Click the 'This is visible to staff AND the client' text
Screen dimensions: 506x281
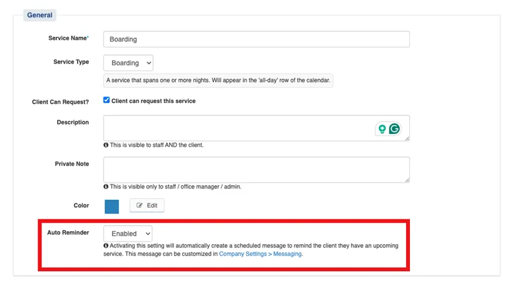click(157, 145)
